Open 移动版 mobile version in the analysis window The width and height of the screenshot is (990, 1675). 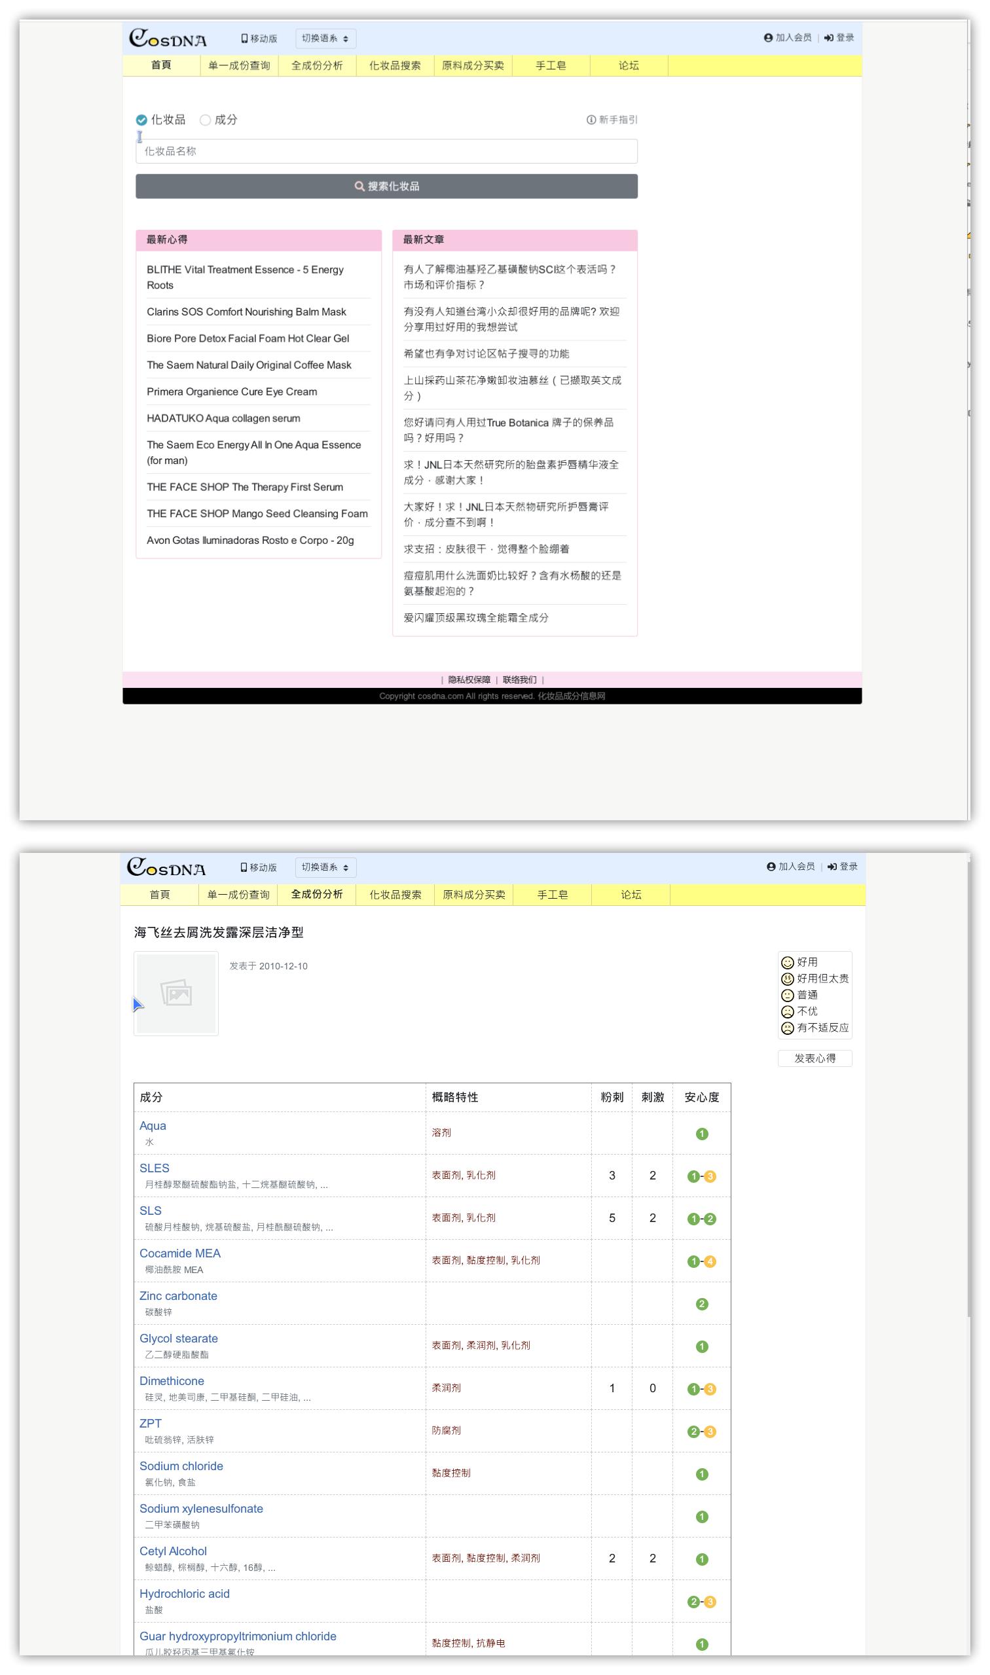point(258,867)
